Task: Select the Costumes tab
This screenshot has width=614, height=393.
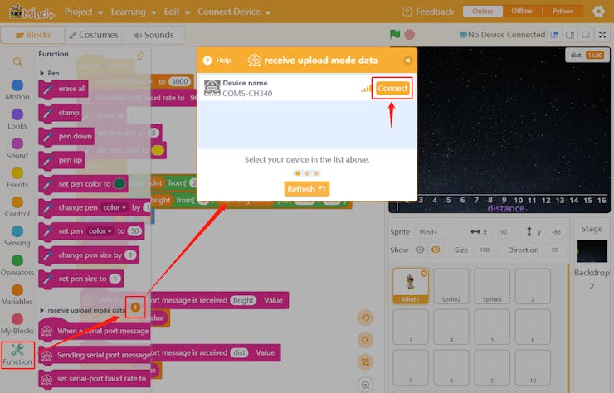Action: [x=94, y=35]
